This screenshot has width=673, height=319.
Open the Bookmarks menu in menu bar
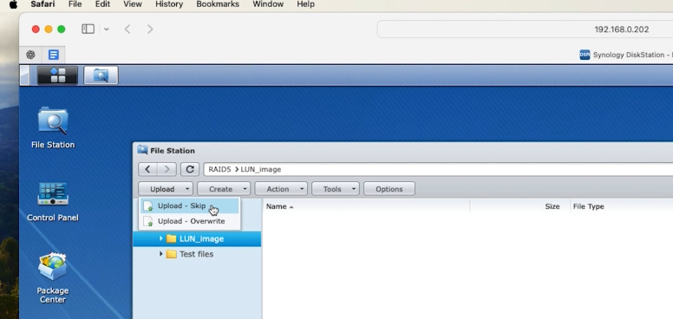[218, 4]
